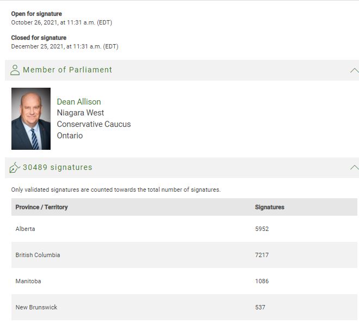Select the New Brunswick row
The height and width of the screenshot is (323, 359).
pyautogui.click(x=184, y=307)
